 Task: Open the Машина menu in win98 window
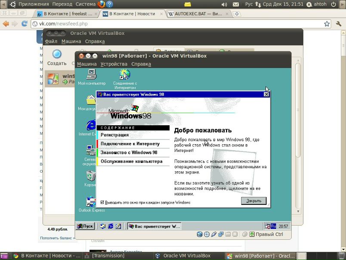click(x=87, y=64)
